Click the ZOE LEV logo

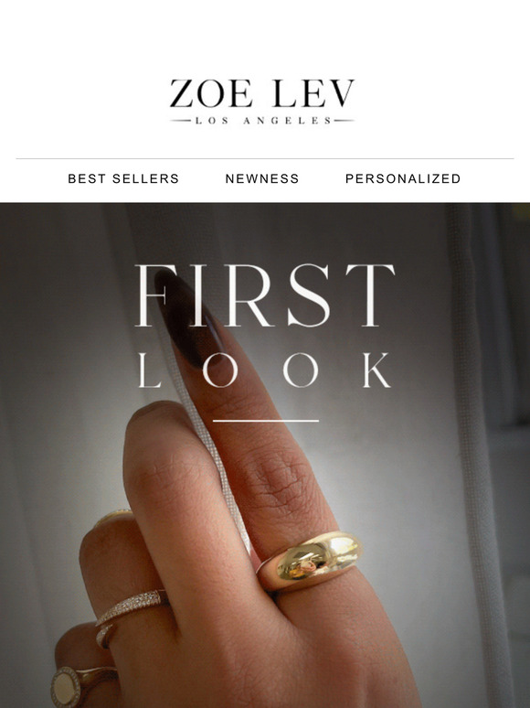pyautogui.click(x=262, y=101)
